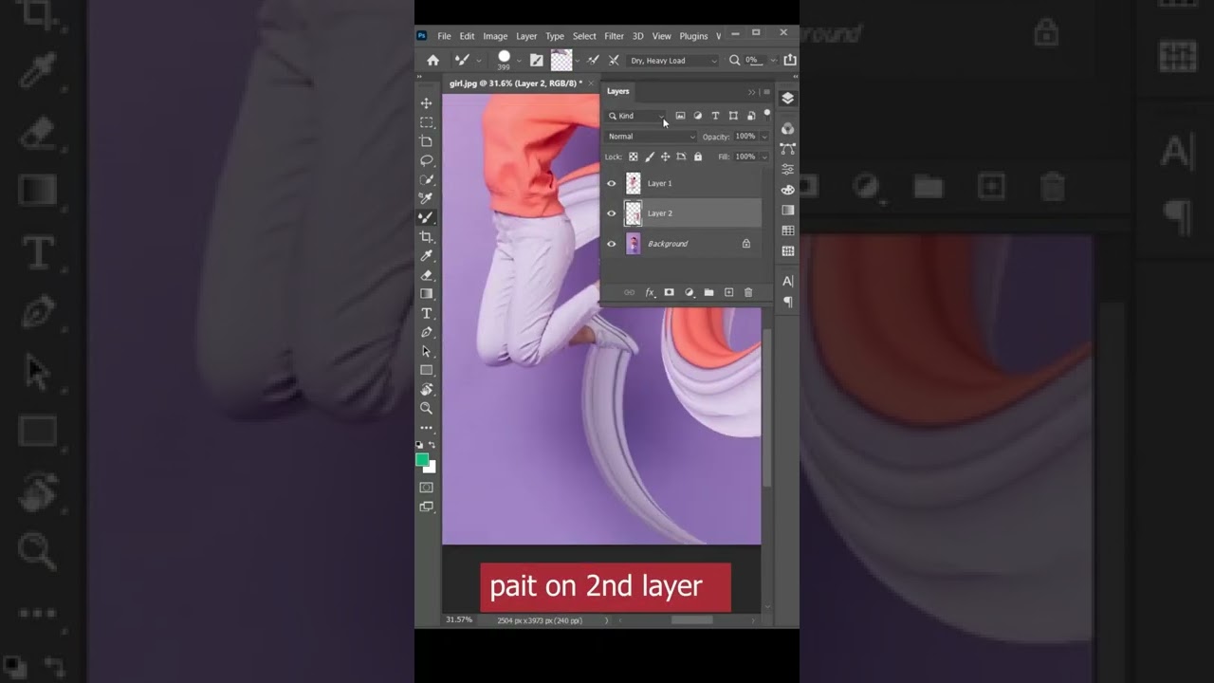Select the Zoom tool
Image resolution: width=1214 pixels, height=683 pixels.
(426, 408)
